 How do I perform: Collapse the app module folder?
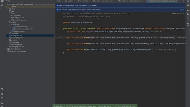[x=8, y=11]
